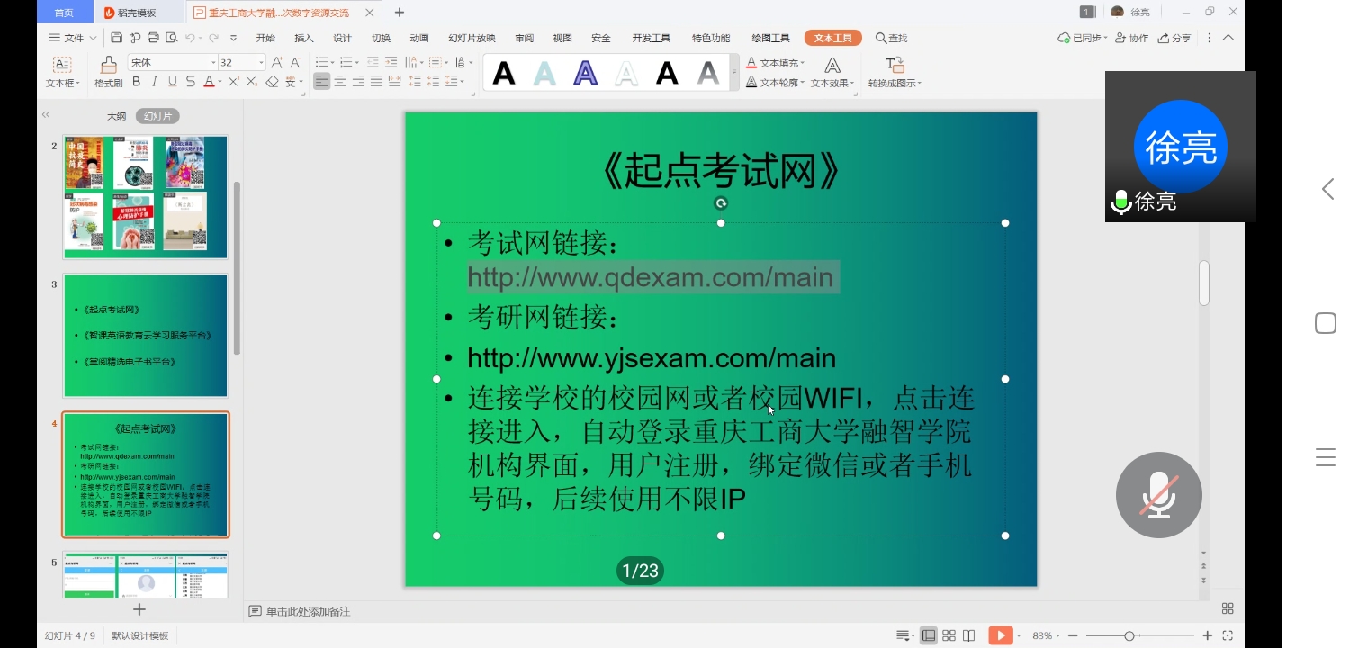This screenshot has height=648, width=1368.
Task: Redo the last undone action
Action: pyautogui.click(x=213, y=38)
